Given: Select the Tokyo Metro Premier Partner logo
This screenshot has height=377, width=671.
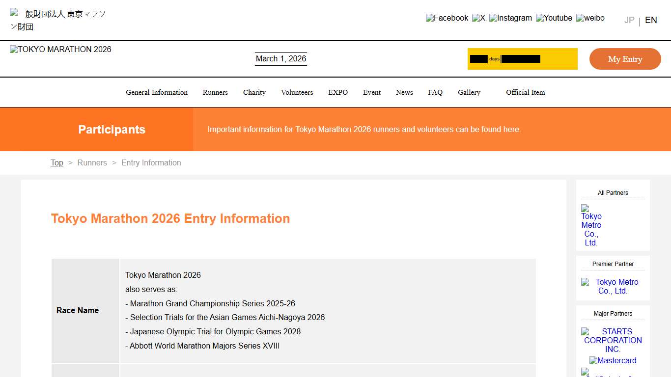Looking at the screenshot, I should point(613,286).
